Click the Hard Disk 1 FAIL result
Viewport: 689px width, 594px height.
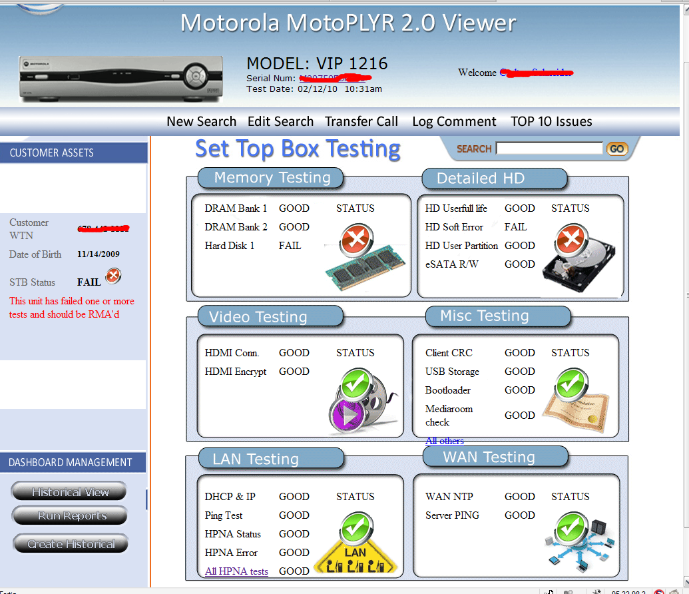290,246
